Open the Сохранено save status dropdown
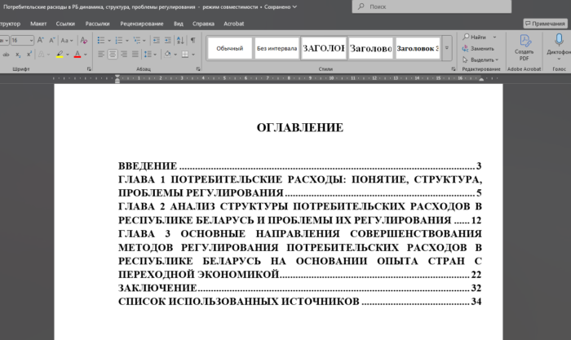 tap(281, 7)
